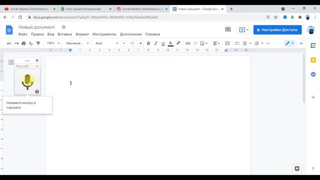
Task: Open the insert image dropdown
Action: (x=204, y=43)
